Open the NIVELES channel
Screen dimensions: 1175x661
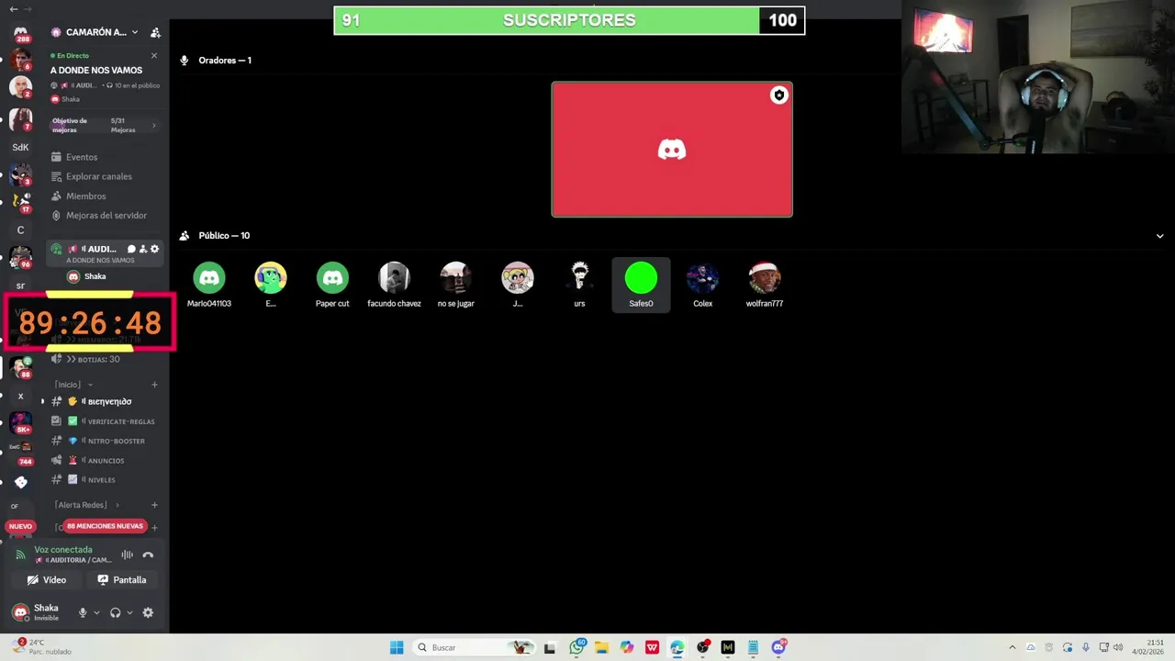click(x=106, y=479)
